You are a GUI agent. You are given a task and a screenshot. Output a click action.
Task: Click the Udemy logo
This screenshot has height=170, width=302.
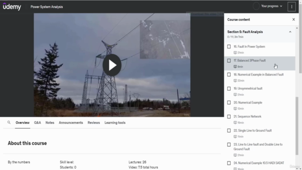(12, 7)
